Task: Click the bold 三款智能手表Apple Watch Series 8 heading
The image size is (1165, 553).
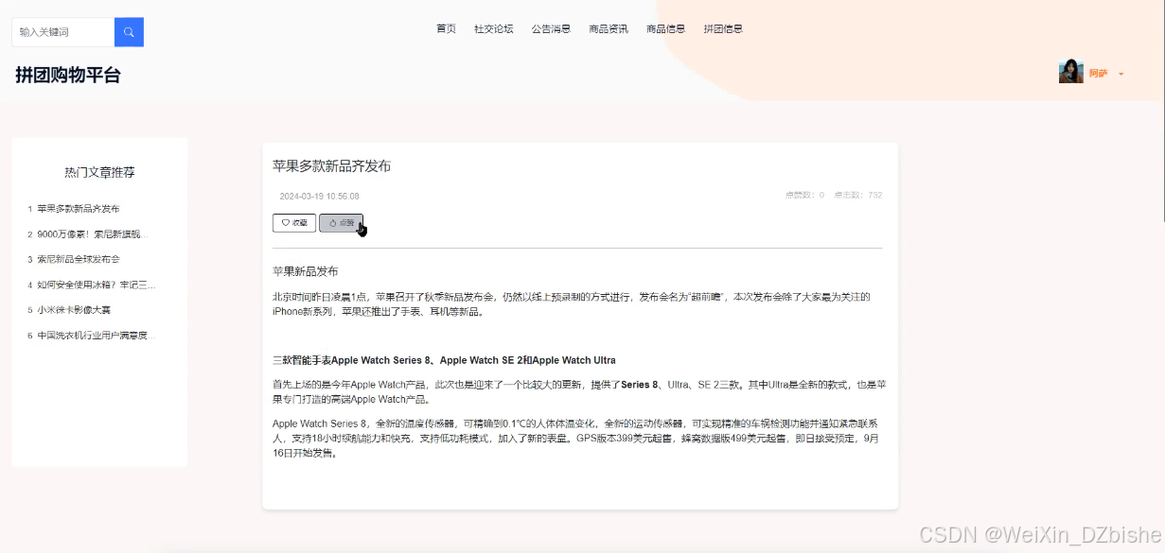Action: pos(444,360)
